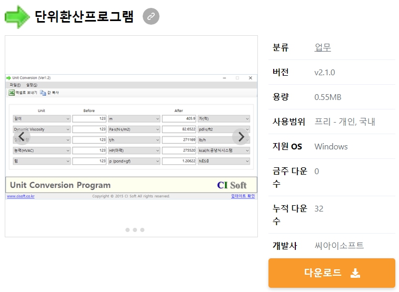The width and height of the screenshot is (399, 292).
Task: Click the green arrow program logo
Action: (x=17, y=16)
